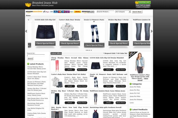Open Jeans For Boy category
This screenshot has width=178, height=118.
coord(135,90)
